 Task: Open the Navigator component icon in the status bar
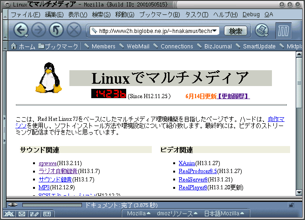point(9,214)
